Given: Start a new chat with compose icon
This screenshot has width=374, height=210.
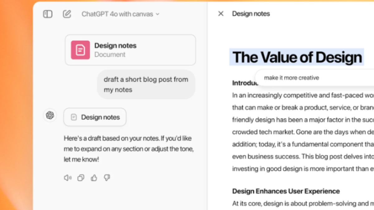Looking at the screenshot, I should coord(67,14).
